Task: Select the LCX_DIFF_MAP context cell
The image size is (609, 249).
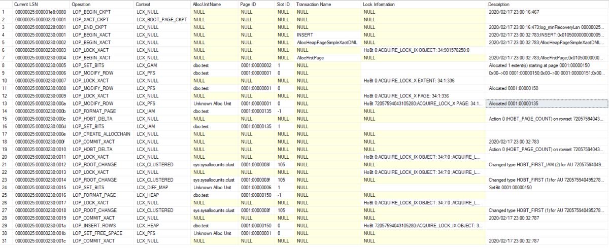Action: click(x=163, y=188)
